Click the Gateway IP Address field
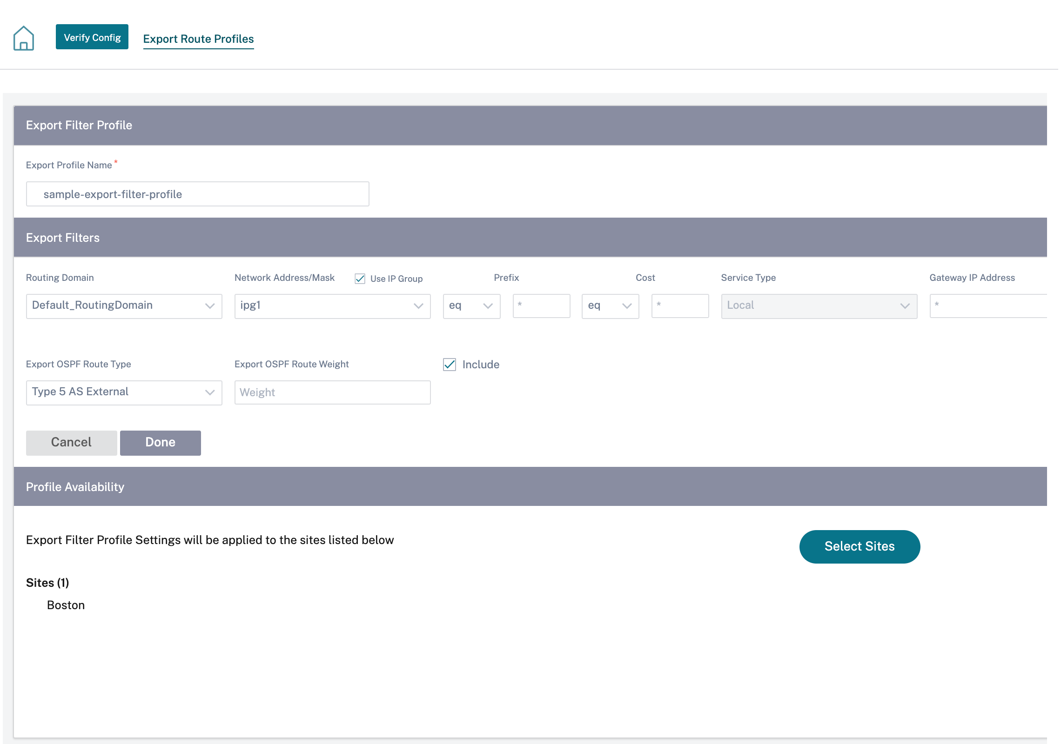The height and width of the screenshot is (744, 1061). pyautogui.click(x=988, y=306)
